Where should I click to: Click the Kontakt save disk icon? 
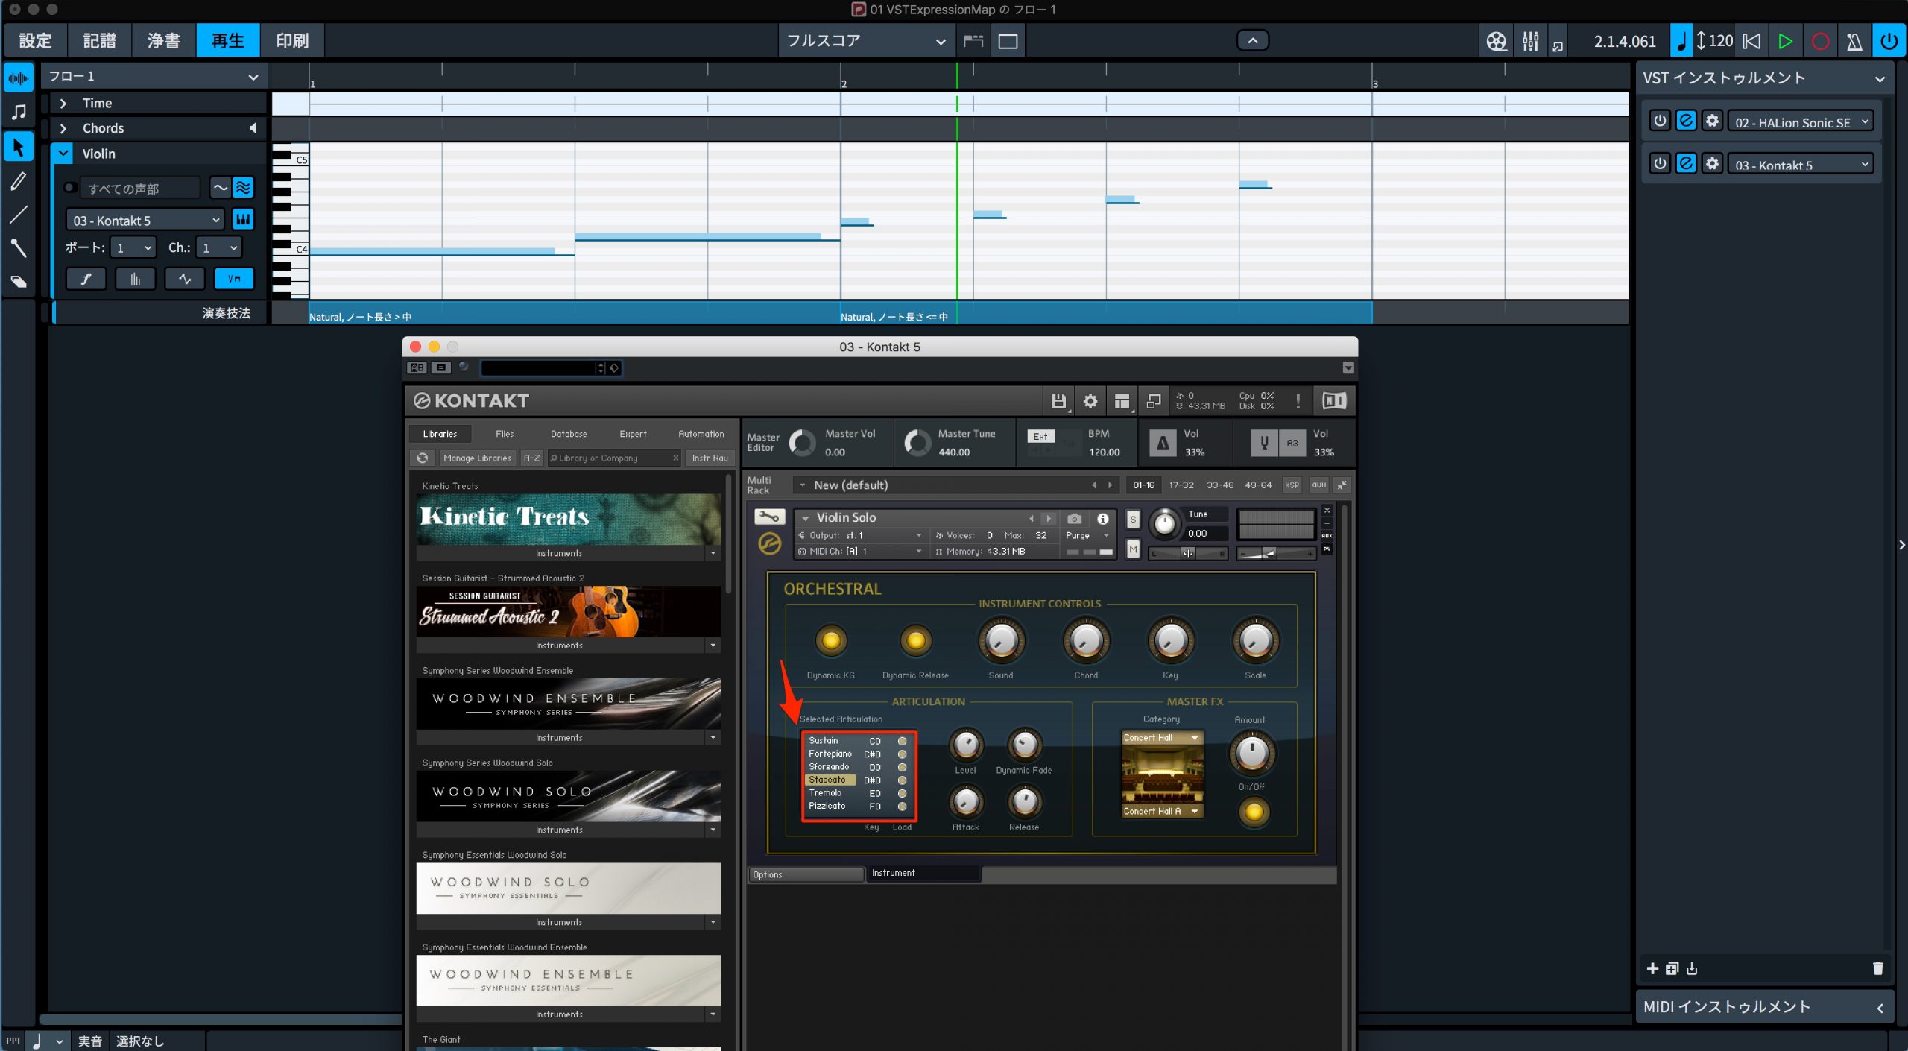pyautogui.click(x=1058, y=401)
